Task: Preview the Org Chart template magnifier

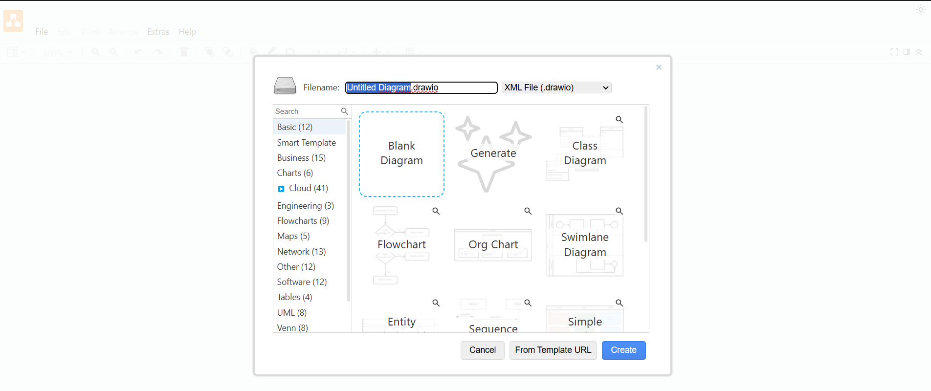Action: coord(528,211)
